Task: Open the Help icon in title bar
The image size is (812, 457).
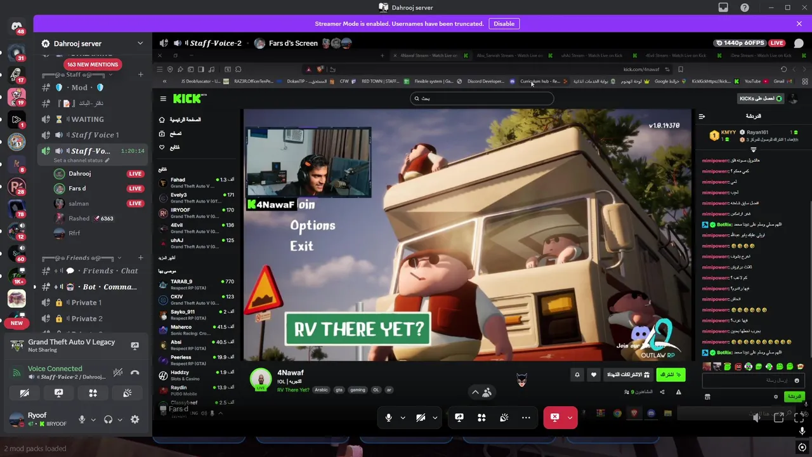Action: (x=745, y=8)
